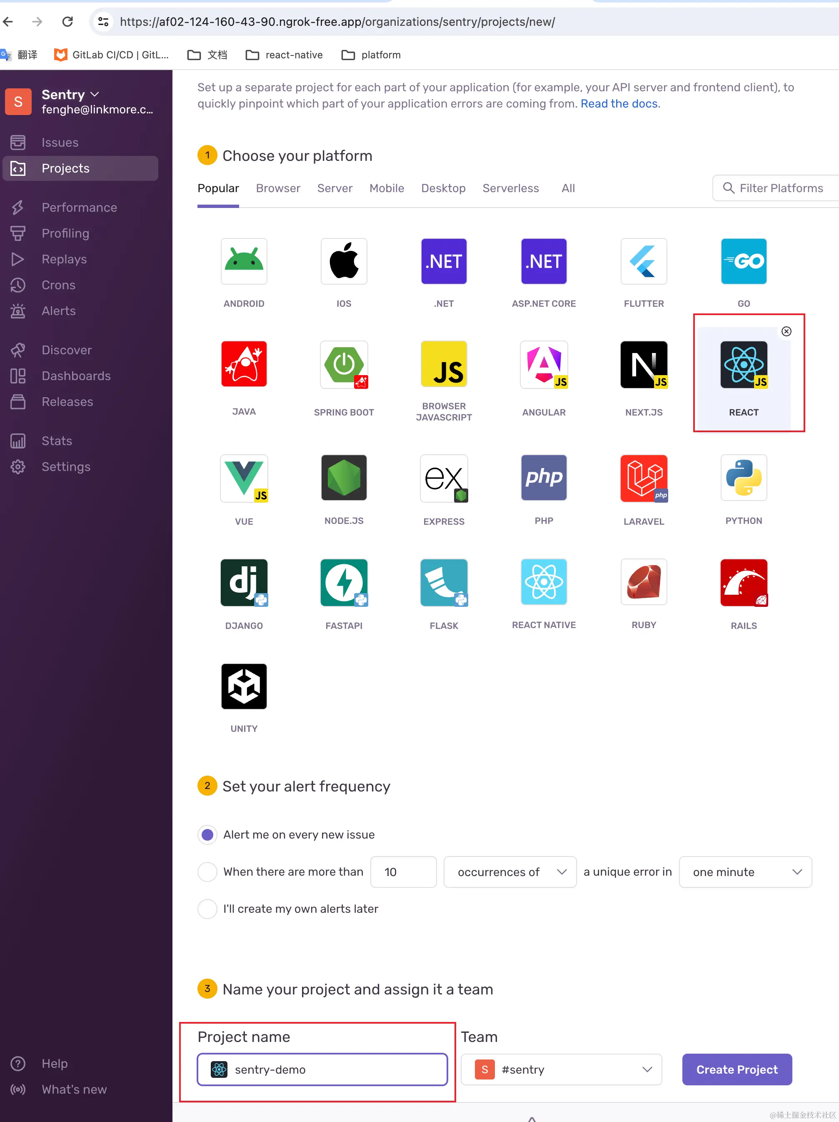Open Settings in the sidebar

click(x=80, y=467)
